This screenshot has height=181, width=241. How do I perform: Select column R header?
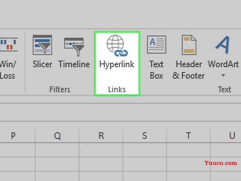coord(101,136)
